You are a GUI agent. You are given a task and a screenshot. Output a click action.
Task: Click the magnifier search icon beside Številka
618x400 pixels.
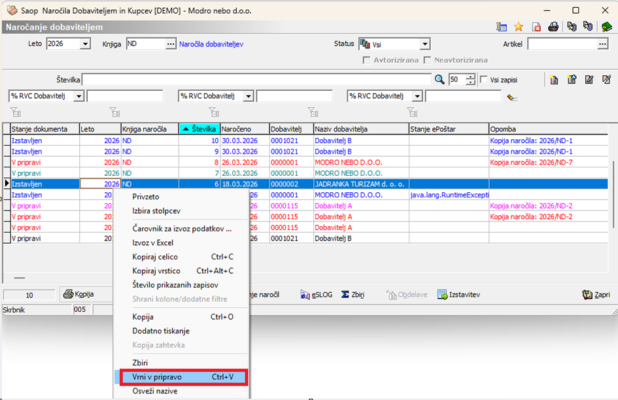click(440, 80)
